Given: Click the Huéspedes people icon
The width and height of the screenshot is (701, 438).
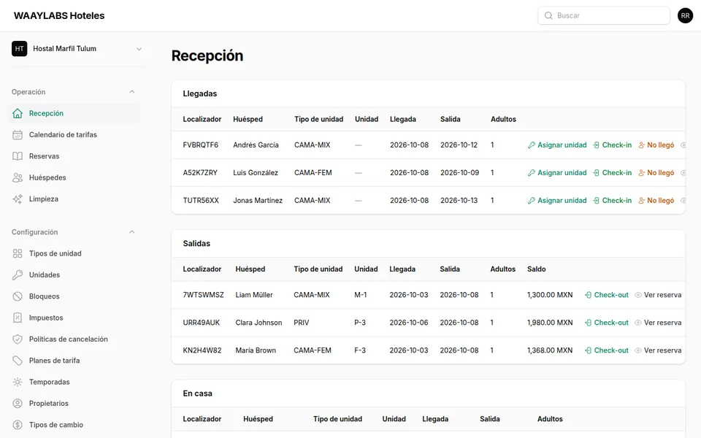Looking at the screenshot, I should pyautogui.click(x=18, y=178).
